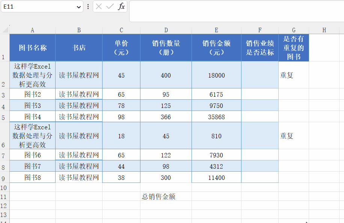Click the 重复 cell next to the first book
Viewport: 344px width, 223px height.
pos(294,75)
